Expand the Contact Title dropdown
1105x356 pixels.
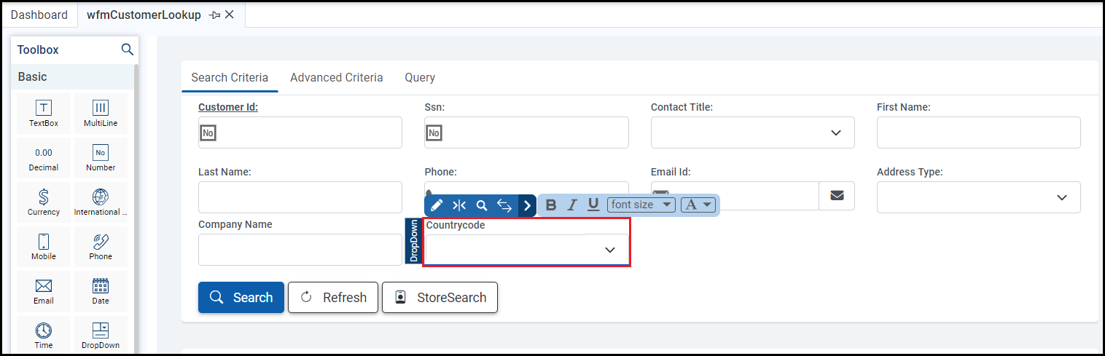pos(835,132)
